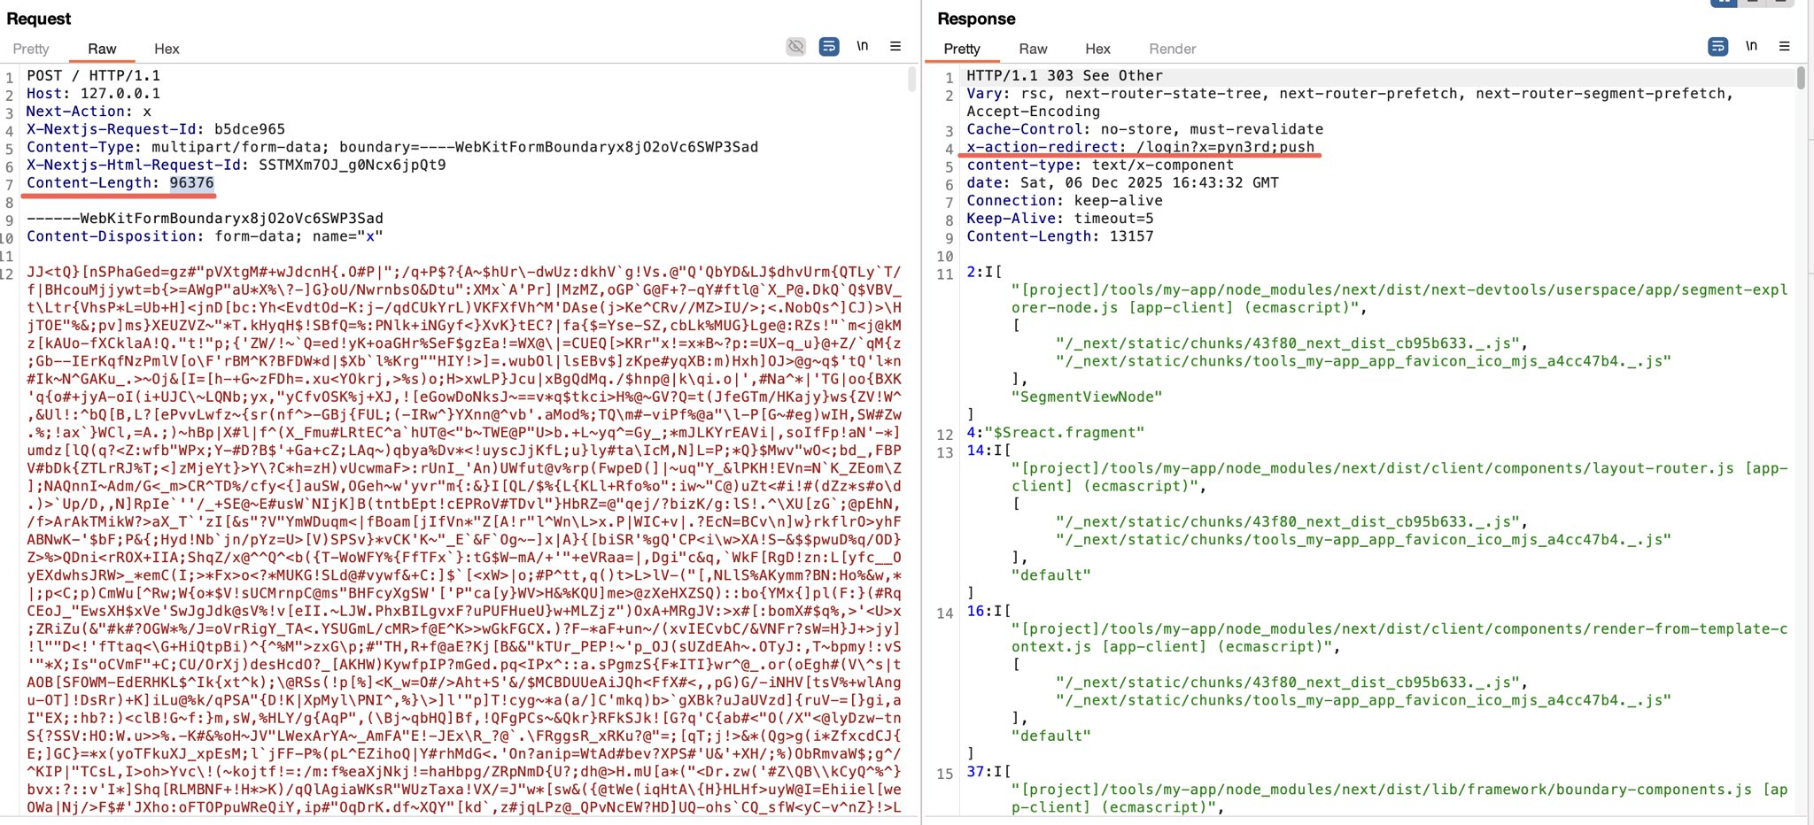The width and height of the screenshot is (1814, 825).
Task: Select the Pretty tab of the Response panel
Action: pyautogui.click(x=961, y=49)
